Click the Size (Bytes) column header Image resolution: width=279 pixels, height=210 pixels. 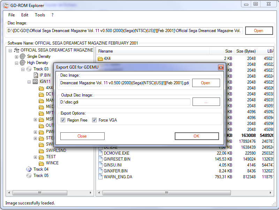click(x=246, y=51)
